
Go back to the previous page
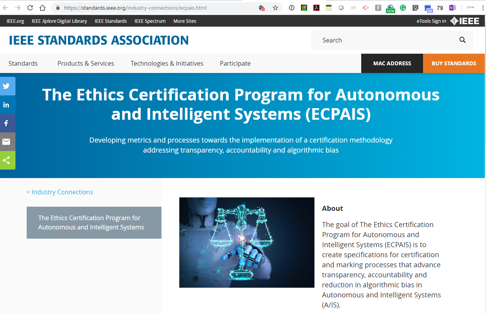(5, 8)
